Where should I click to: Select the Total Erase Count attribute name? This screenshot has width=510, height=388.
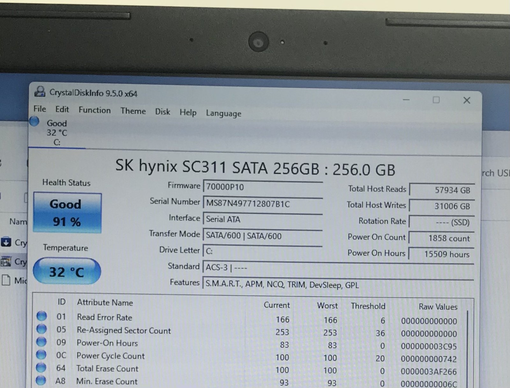point(107,368)
